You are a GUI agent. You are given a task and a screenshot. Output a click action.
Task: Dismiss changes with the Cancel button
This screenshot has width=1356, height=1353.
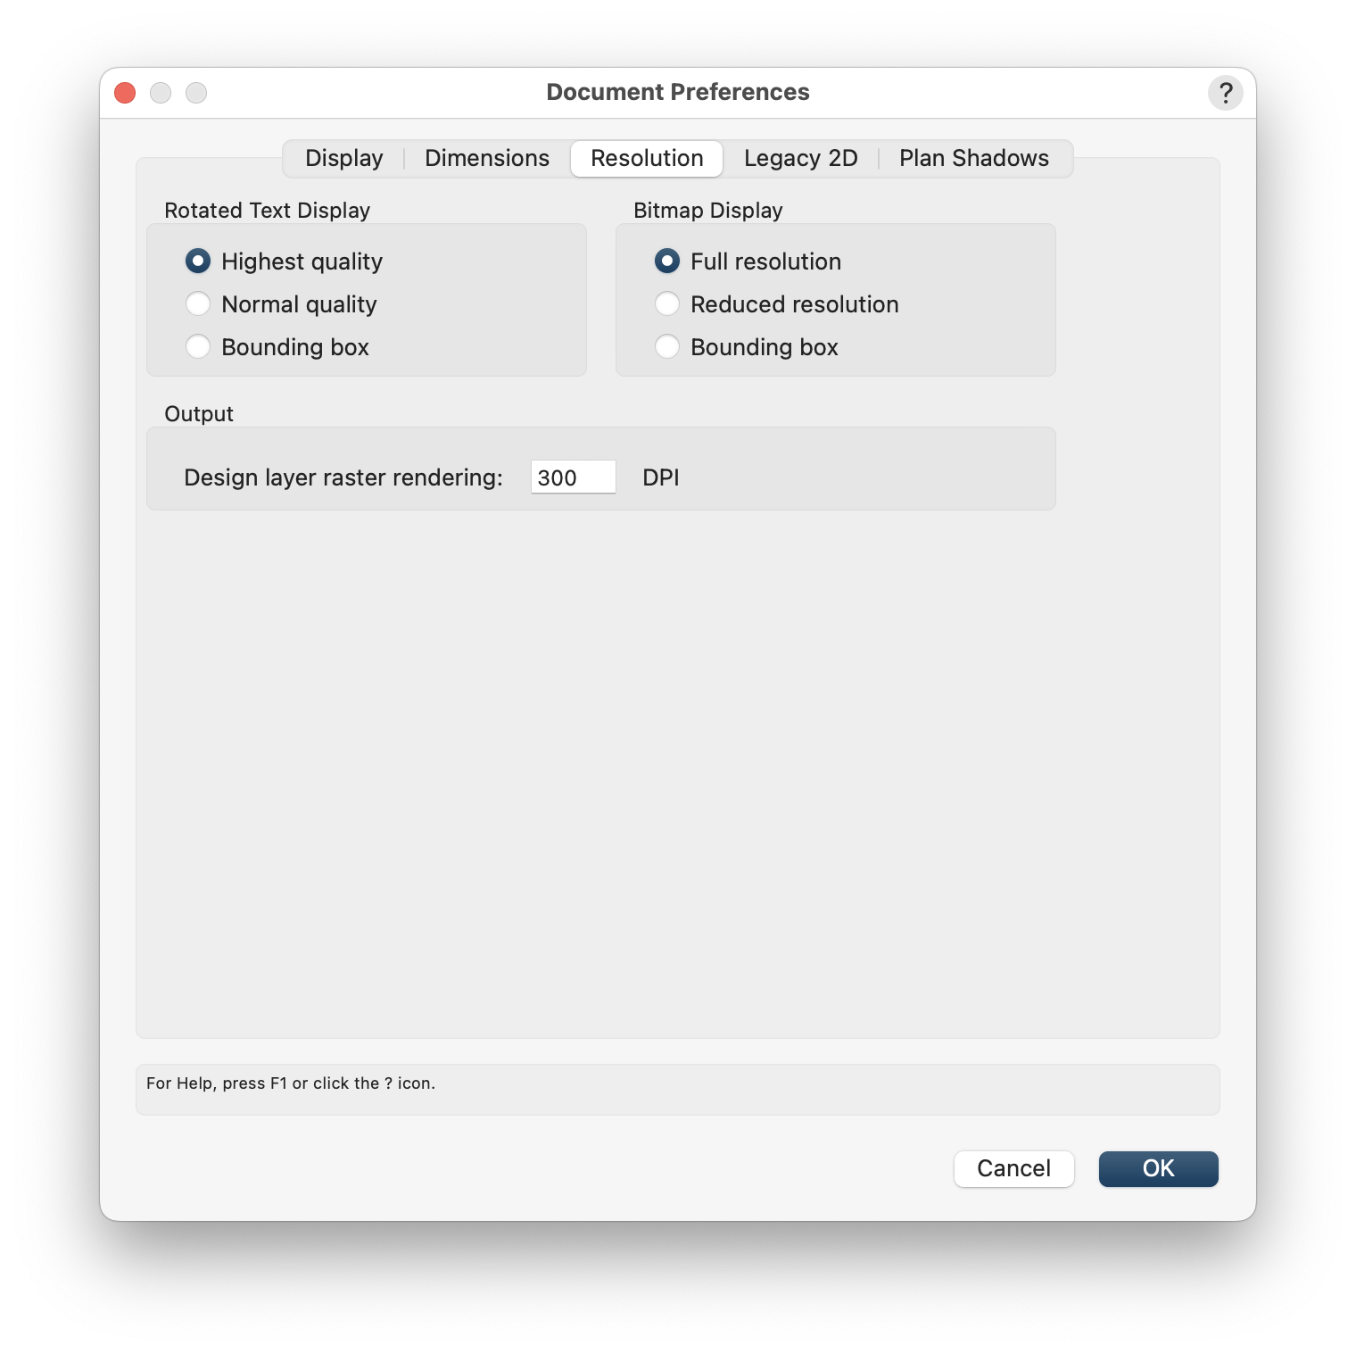1013,1168
